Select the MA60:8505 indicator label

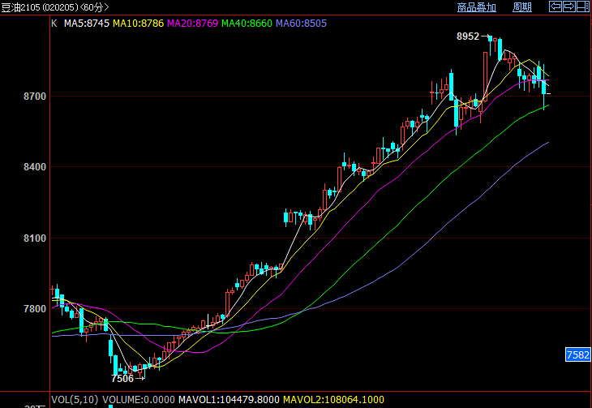tap(301, 24)
